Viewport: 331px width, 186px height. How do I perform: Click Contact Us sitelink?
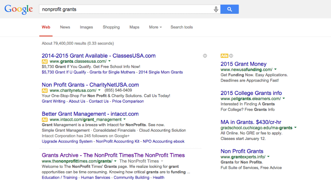pyautogui.click(x=99, y=101)
